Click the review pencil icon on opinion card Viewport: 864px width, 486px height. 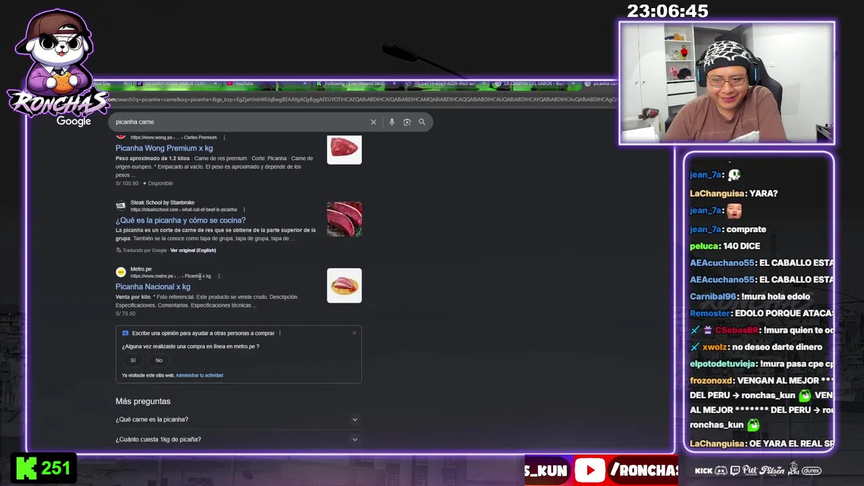point(126,333)
